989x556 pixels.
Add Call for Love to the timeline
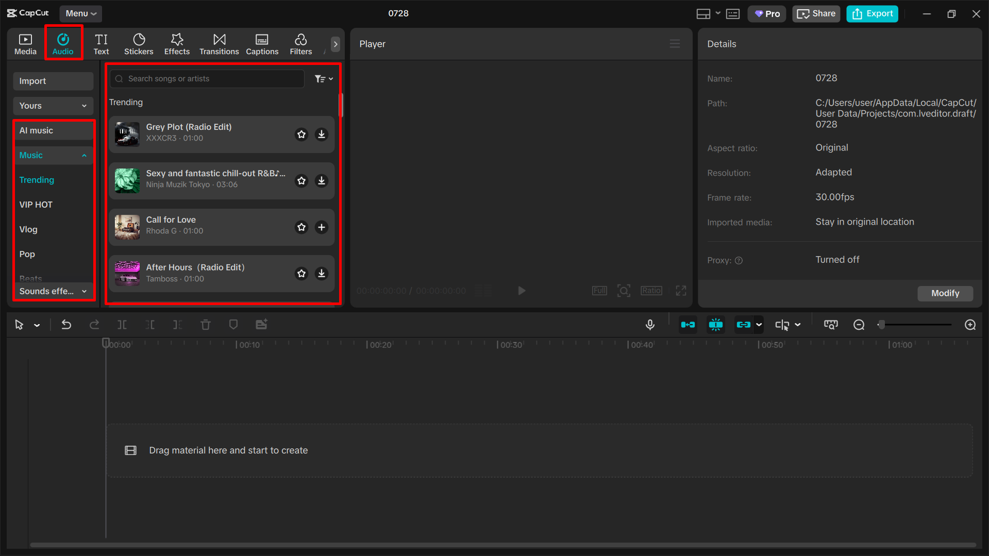322,227
